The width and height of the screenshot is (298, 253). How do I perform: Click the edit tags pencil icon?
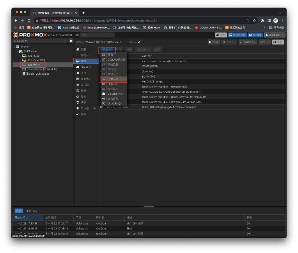click(139, 42)
